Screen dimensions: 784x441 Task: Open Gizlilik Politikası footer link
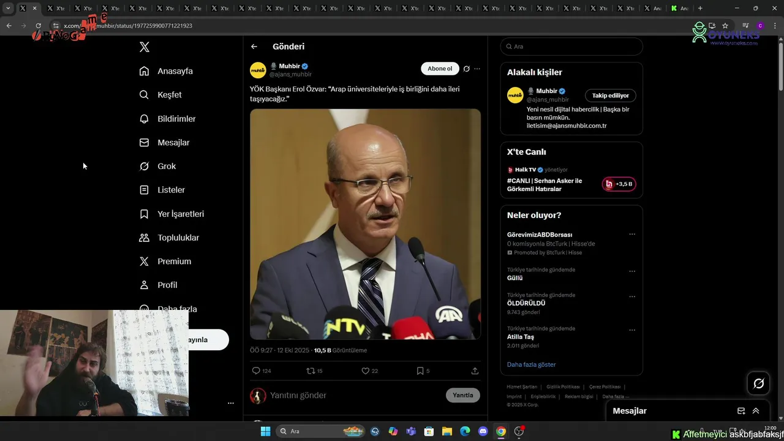coord(563,387)
